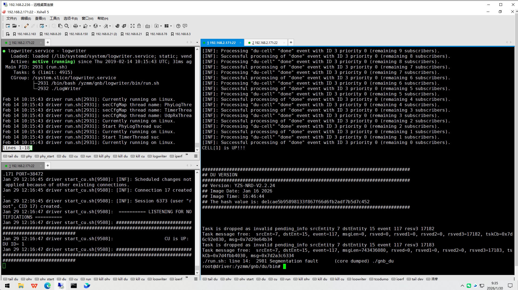Toggle the screen lock padlock icon
518x290 pixels.
point(139,26)
